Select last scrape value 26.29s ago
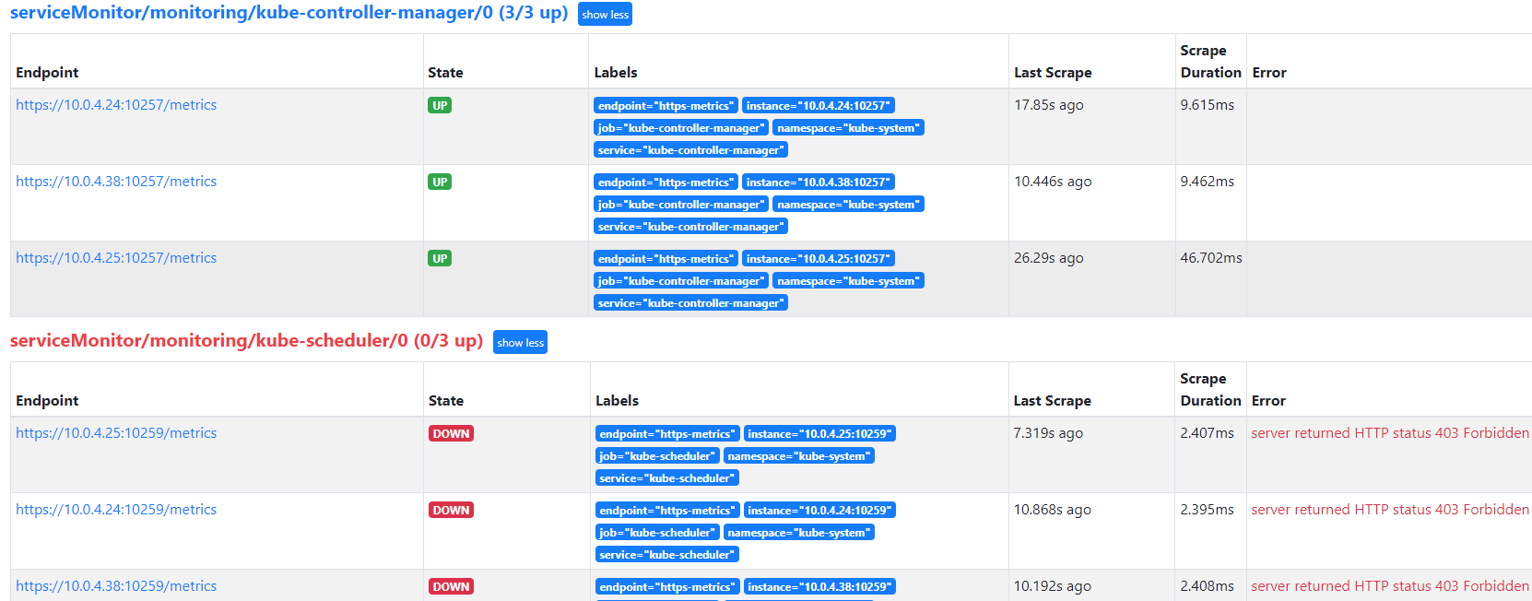 [1049, 258]
